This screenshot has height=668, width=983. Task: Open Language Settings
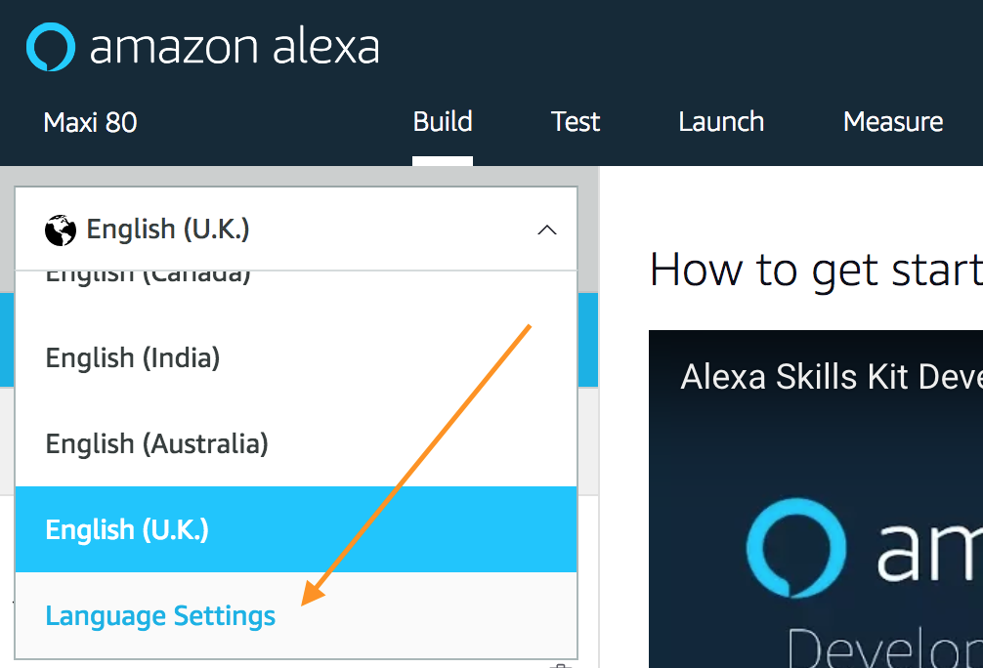(159, 615)
